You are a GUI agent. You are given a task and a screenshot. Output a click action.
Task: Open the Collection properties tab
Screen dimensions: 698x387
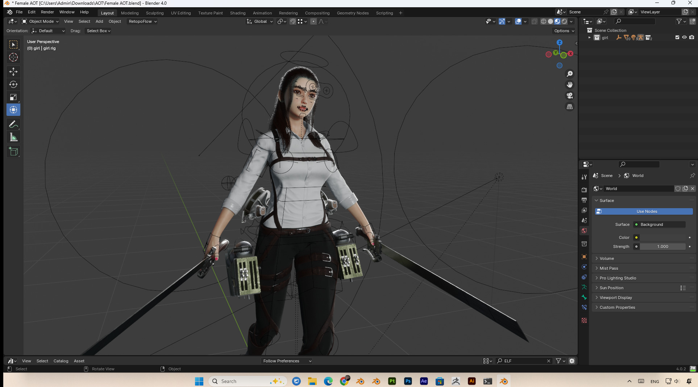[584, 244]
